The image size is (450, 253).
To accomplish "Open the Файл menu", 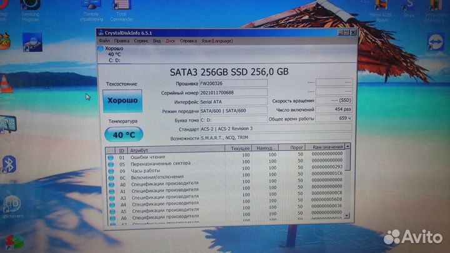I will tap(104, 41).
